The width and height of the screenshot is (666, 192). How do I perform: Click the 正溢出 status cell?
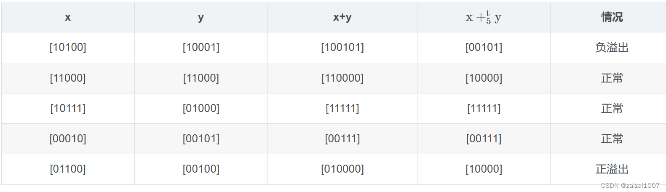pos(612,169)
